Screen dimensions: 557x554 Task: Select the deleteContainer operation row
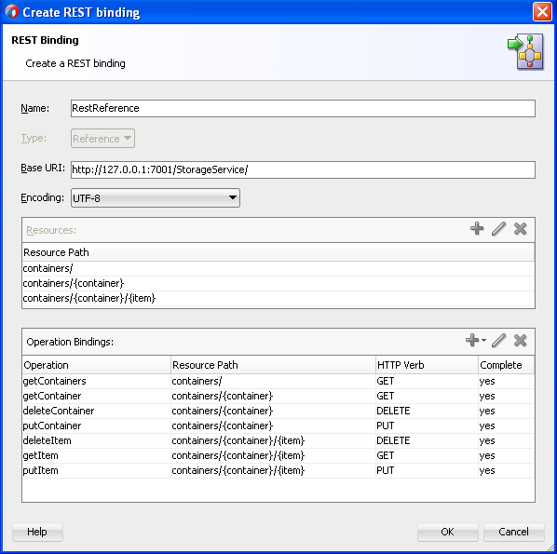pyautogui.click(x=278, y=411)
